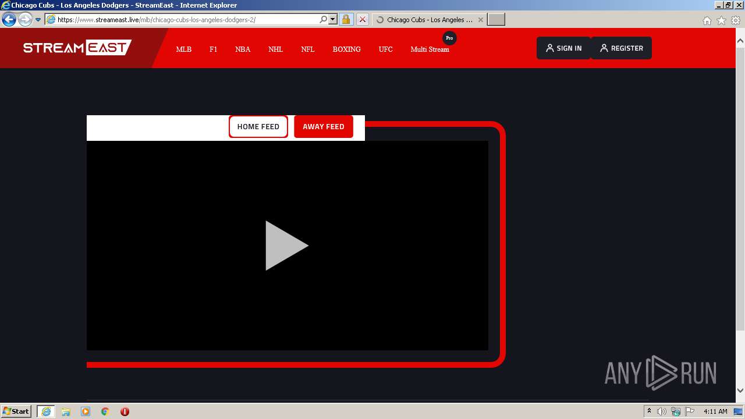Open Favorites star menu
This screenshot has height=419, width=745.
(x=721, y=20)
